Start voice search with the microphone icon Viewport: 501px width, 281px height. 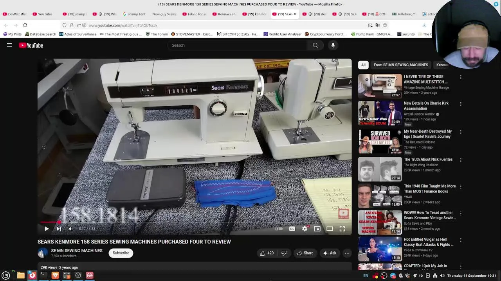[x=333, y=45]
